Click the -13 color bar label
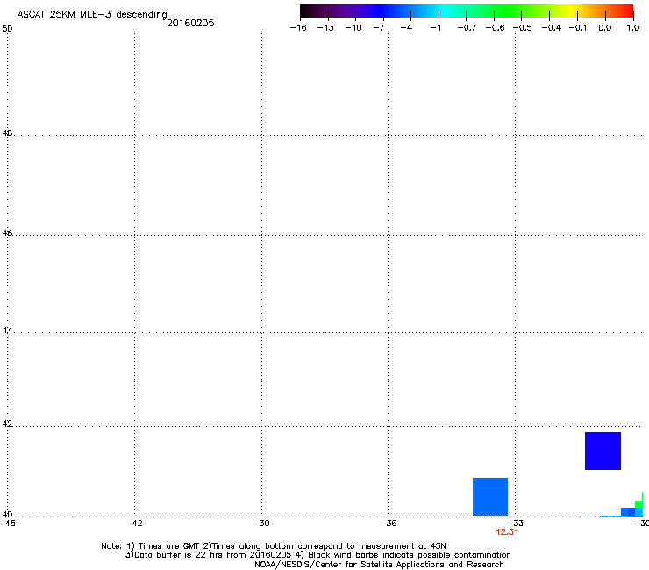This screenshot has width=649, height=570. pyautogui.click(x=325, y=28)
